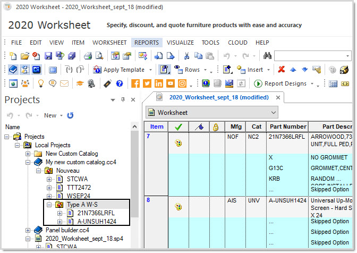Click the binoculars Find icon
357x253 pixels.
[x=267, y=56]
